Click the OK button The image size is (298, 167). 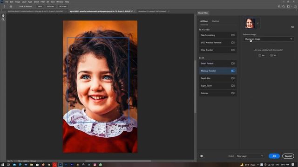click(274, 156)
